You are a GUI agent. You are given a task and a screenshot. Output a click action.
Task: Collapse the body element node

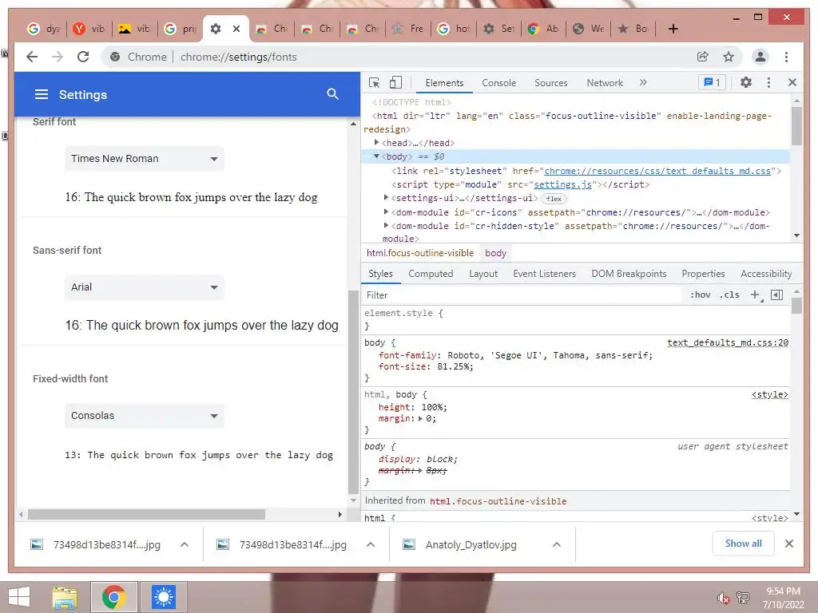click(x=377, y=156)
